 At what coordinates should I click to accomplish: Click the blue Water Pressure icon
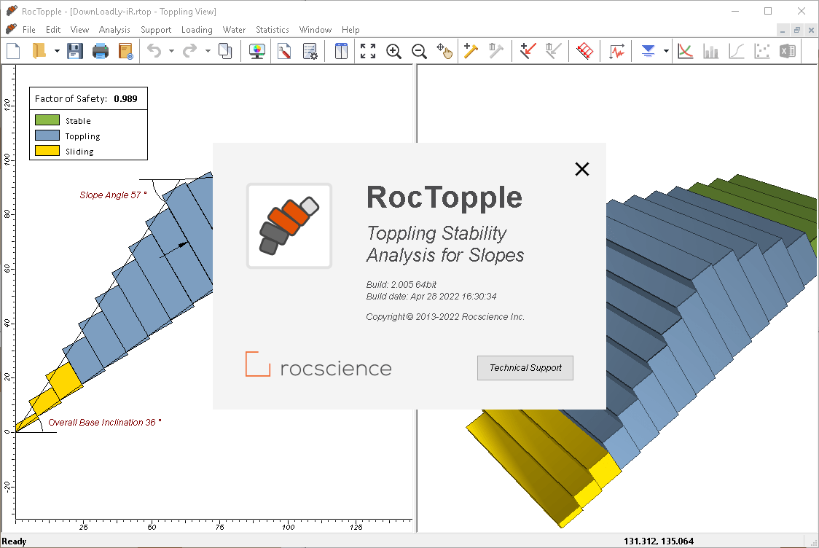[648, 51]
